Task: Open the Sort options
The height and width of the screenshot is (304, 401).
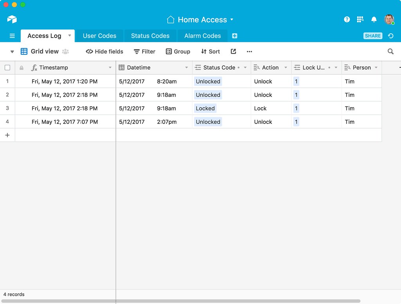Action: [x=210, y=52]
